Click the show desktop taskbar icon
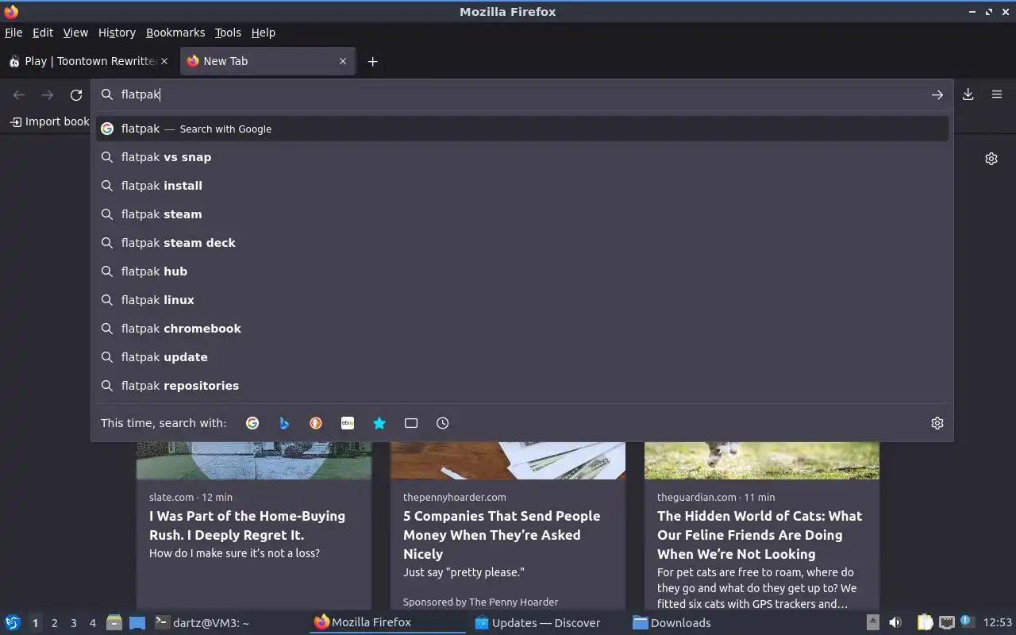 [137, 622]
